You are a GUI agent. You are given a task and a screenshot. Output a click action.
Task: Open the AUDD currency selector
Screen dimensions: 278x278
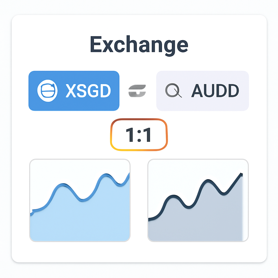(203, 91)
